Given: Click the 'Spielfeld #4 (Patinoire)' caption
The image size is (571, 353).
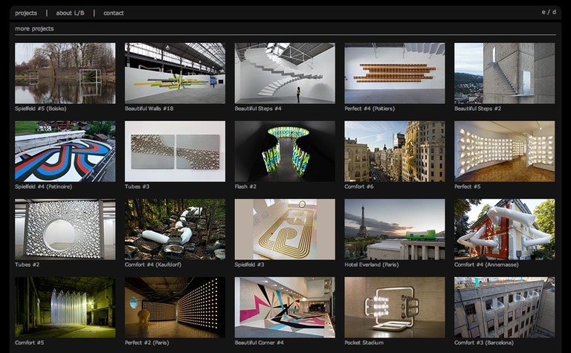Looking at the screenshot, I should coord(43,187).
